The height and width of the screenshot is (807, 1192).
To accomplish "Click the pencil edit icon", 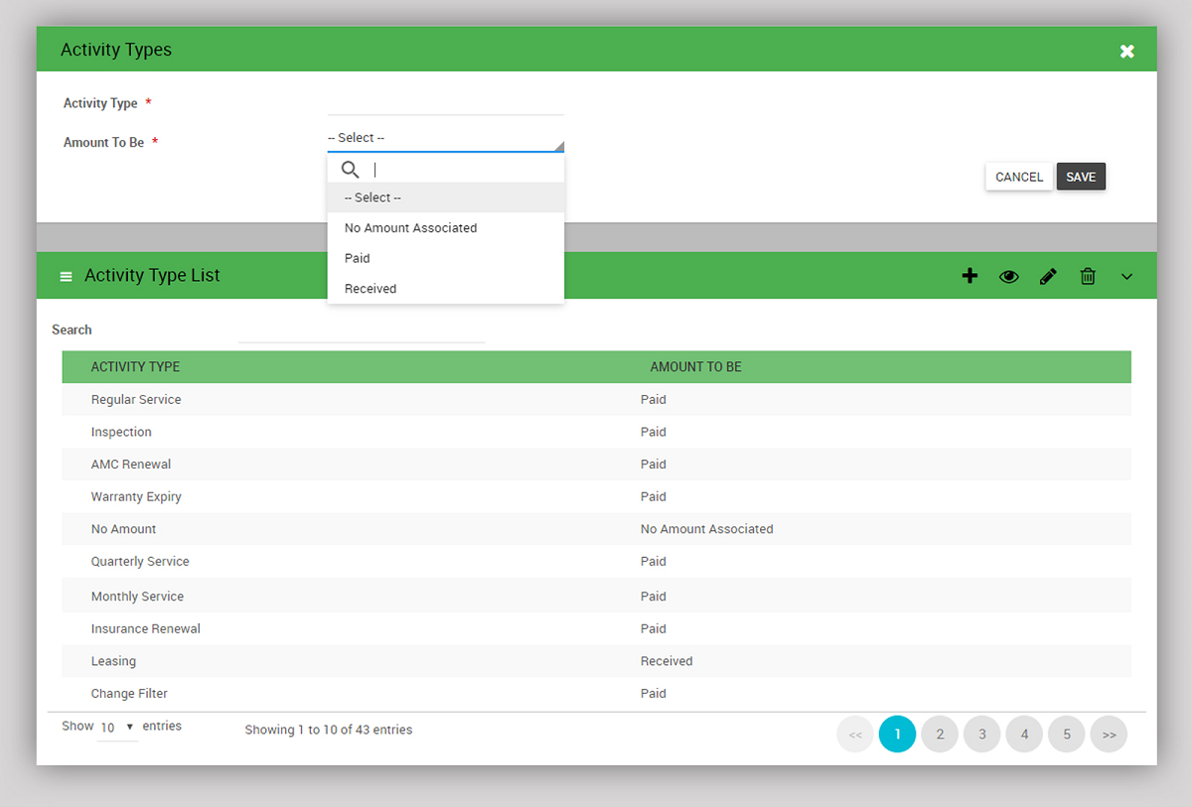I will [1048, 276].
